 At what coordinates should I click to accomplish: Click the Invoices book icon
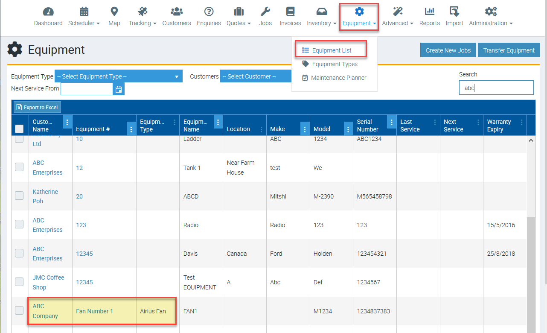pyautogui.click(x=290, y=12)
